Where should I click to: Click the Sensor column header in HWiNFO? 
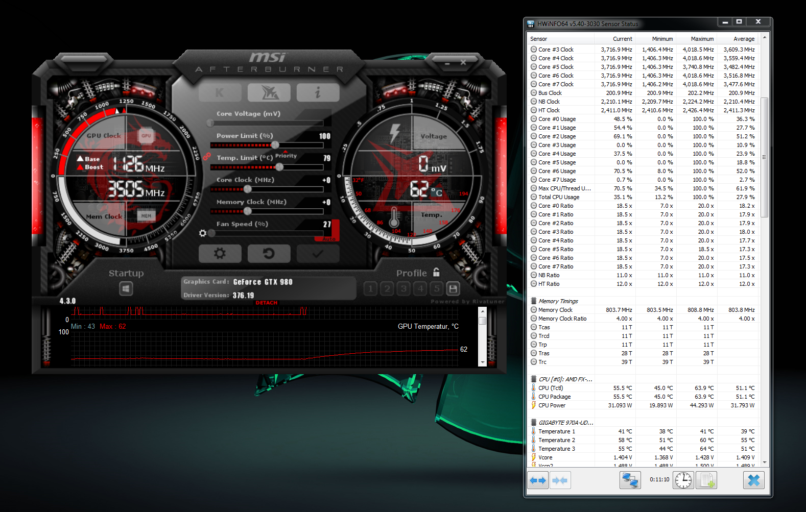560,39
